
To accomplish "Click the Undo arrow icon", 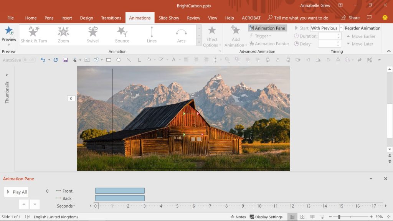I will (43, 60).
